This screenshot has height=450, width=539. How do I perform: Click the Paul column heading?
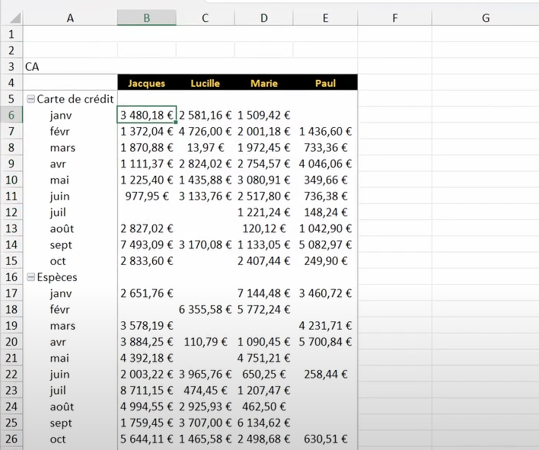click(325, 83)
